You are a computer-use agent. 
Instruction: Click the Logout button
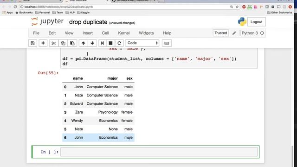tap(257, 22)
